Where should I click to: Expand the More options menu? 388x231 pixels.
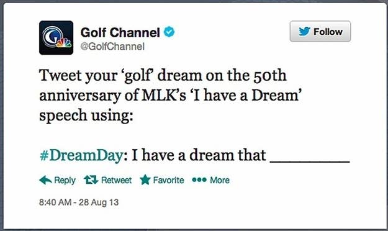pos(220,180)
